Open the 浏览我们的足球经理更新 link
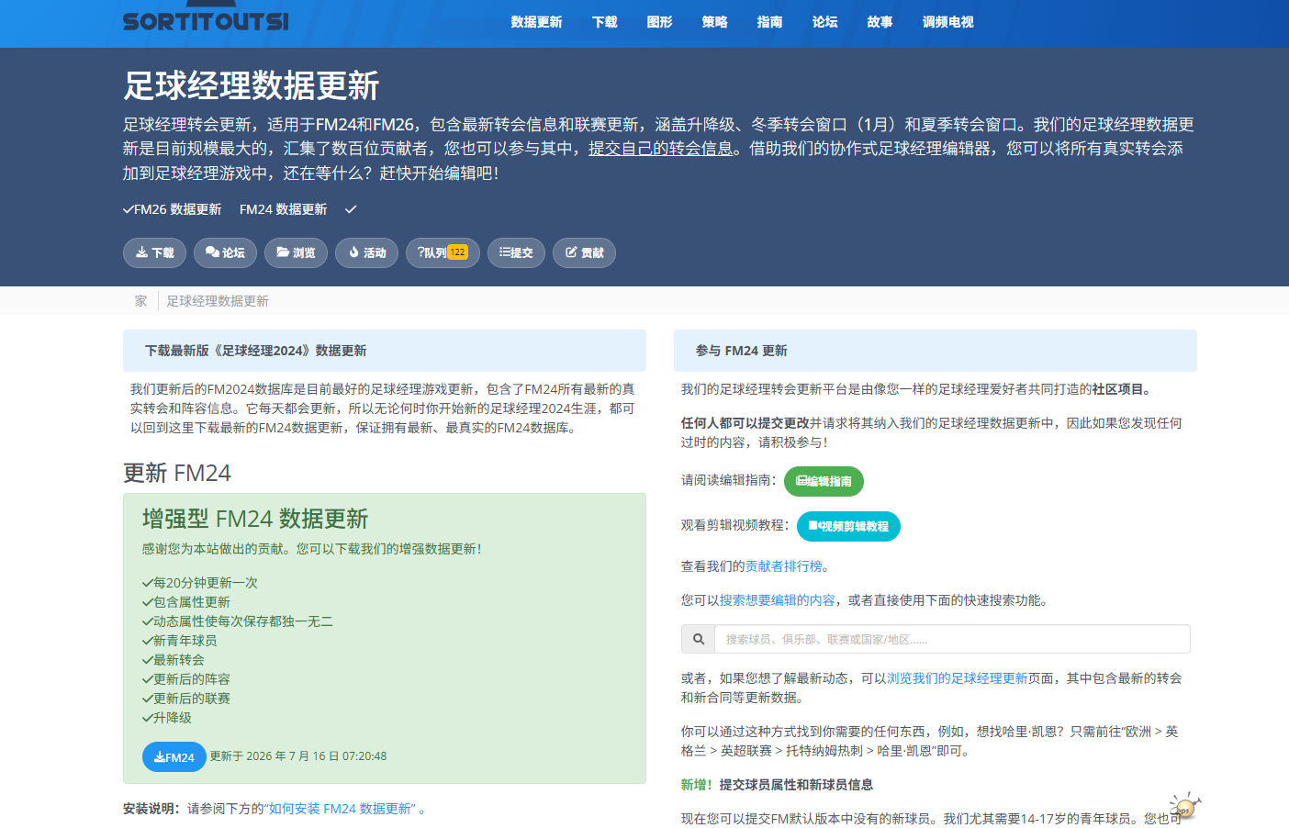The image size is (1289, 828). point(957,678)
